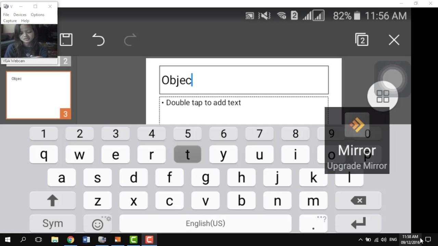Tap the letter s key

pos(98,178)
